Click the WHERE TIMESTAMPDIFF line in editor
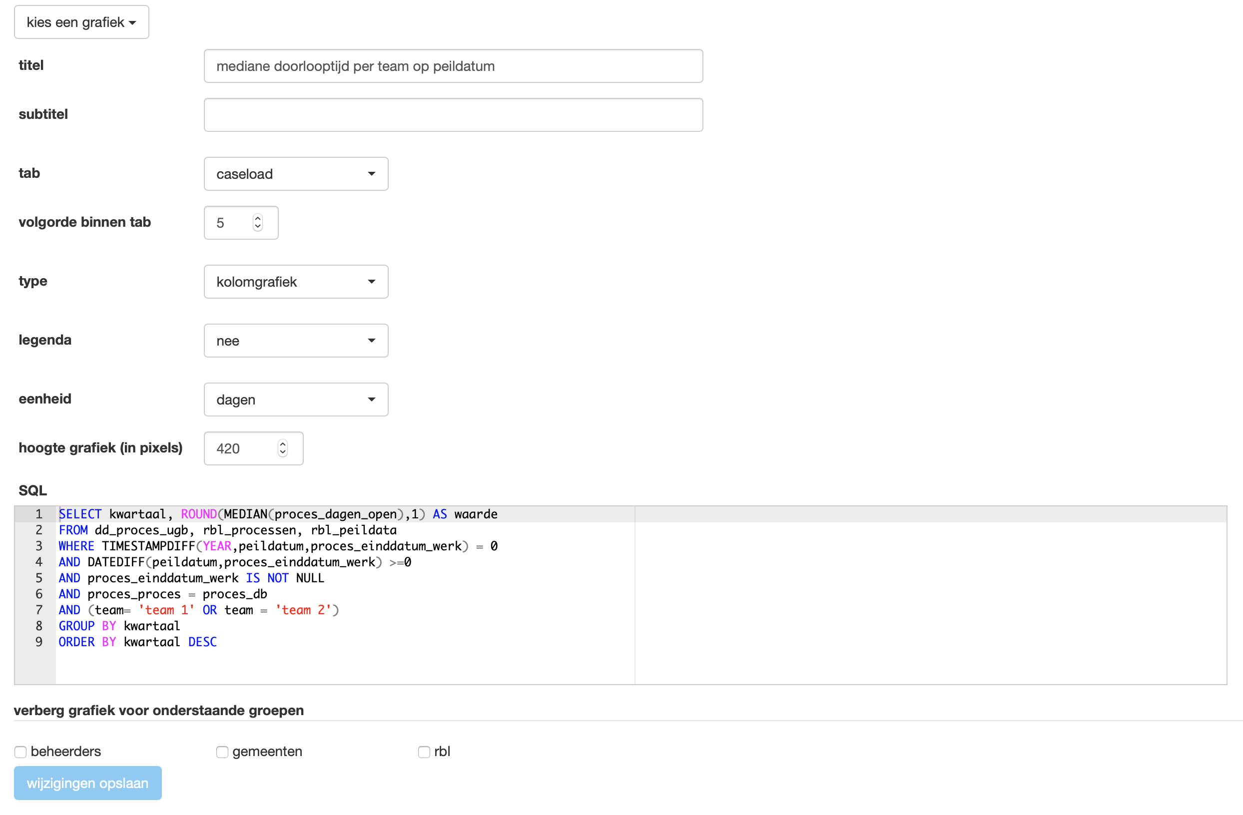 [278, 547]
